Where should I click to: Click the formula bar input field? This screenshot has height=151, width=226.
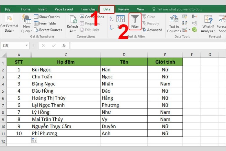(x=148, y=46)
